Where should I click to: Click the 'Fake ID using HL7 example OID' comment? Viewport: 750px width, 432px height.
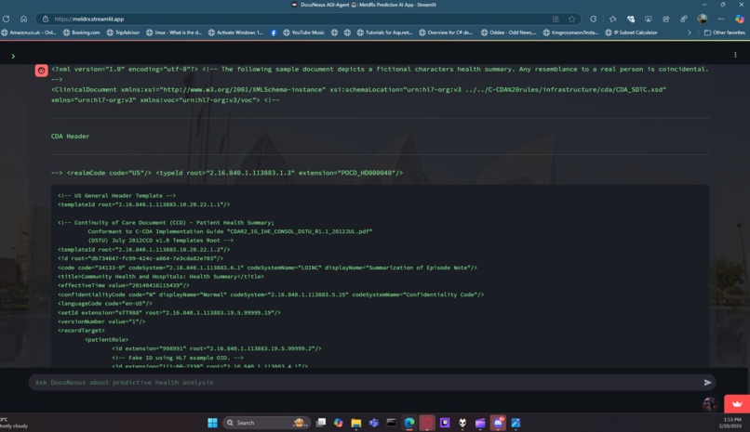[178, 358]
